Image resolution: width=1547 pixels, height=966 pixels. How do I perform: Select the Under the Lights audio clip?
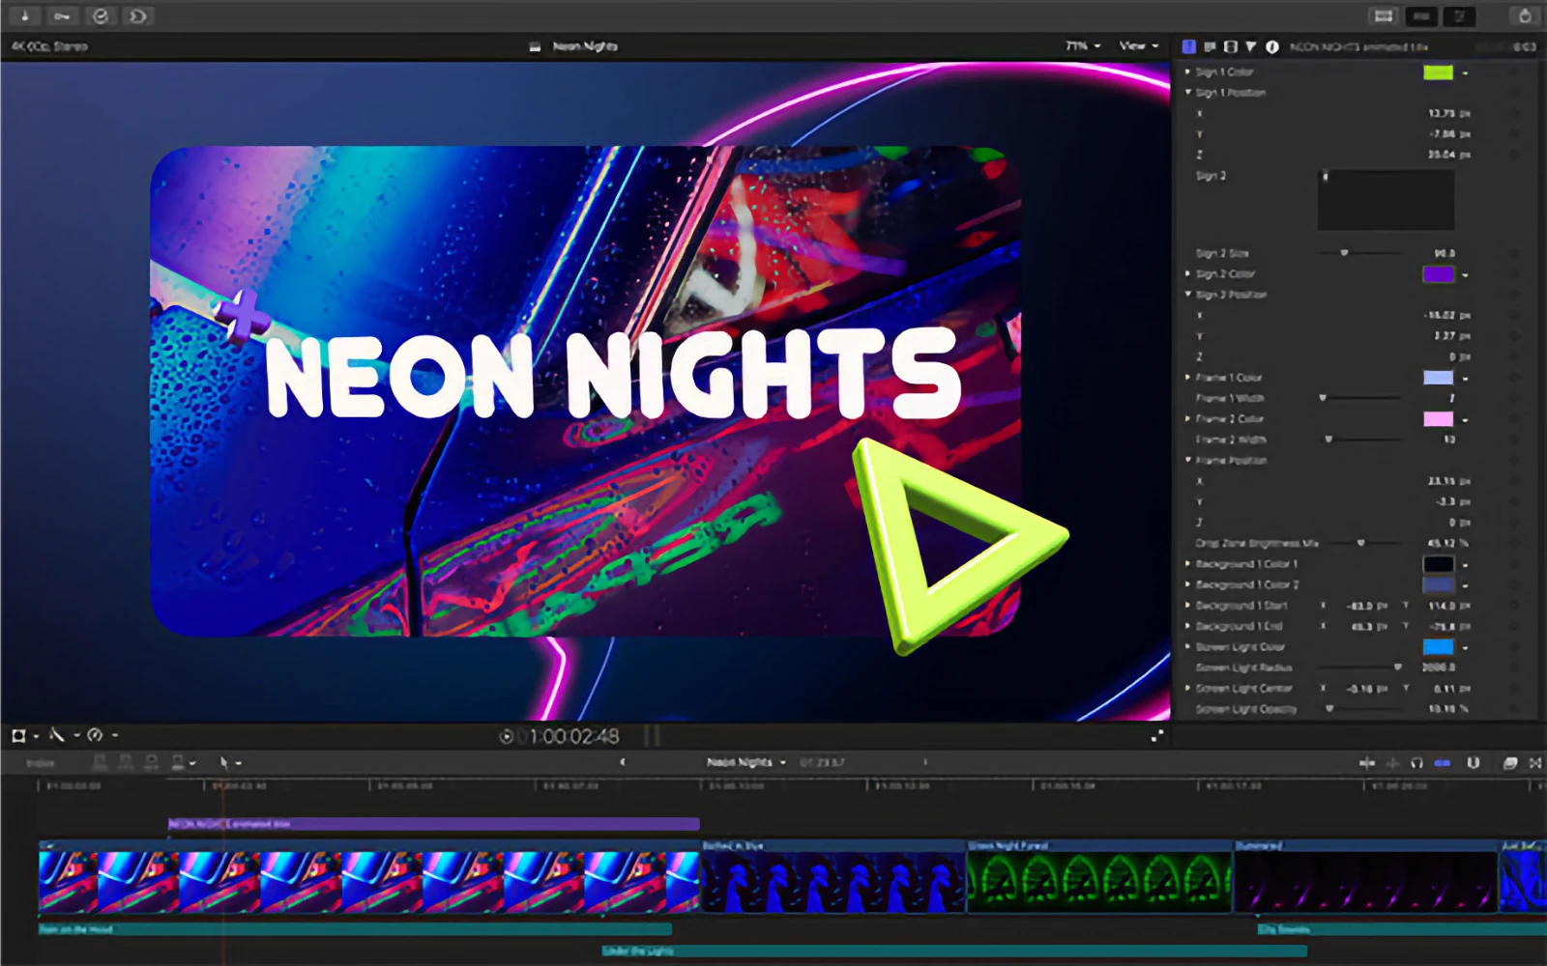(954, 952)
